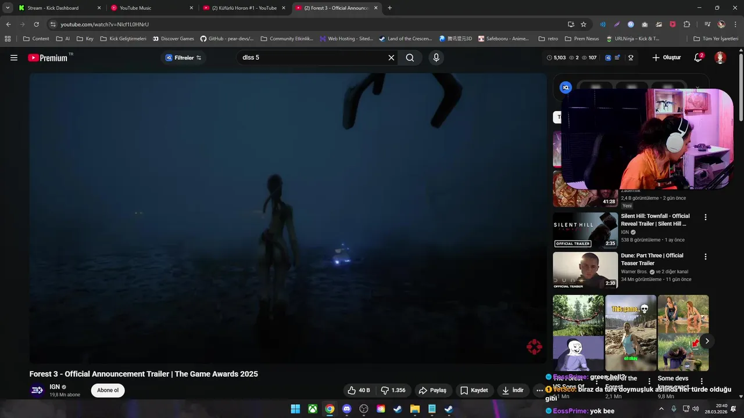
Task: Open Web Hosting - Sited bookmark
Action: [x=346, y=38]
